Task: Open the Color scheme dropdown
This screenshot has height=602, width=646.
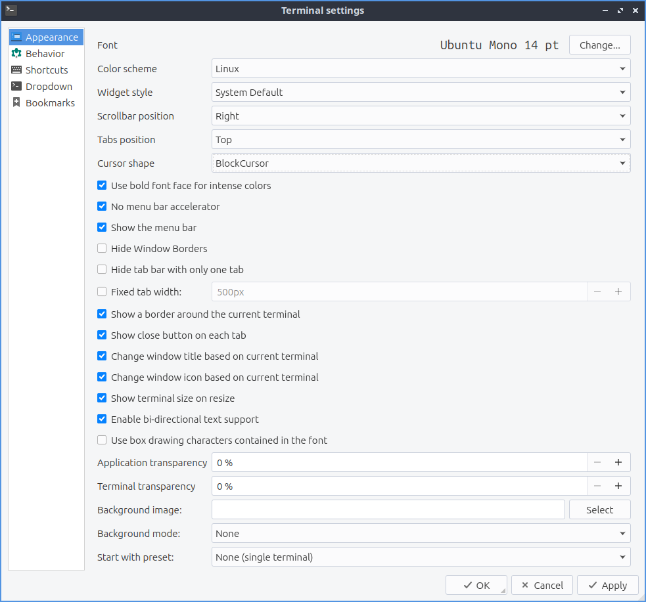Action: coord(421,69)
